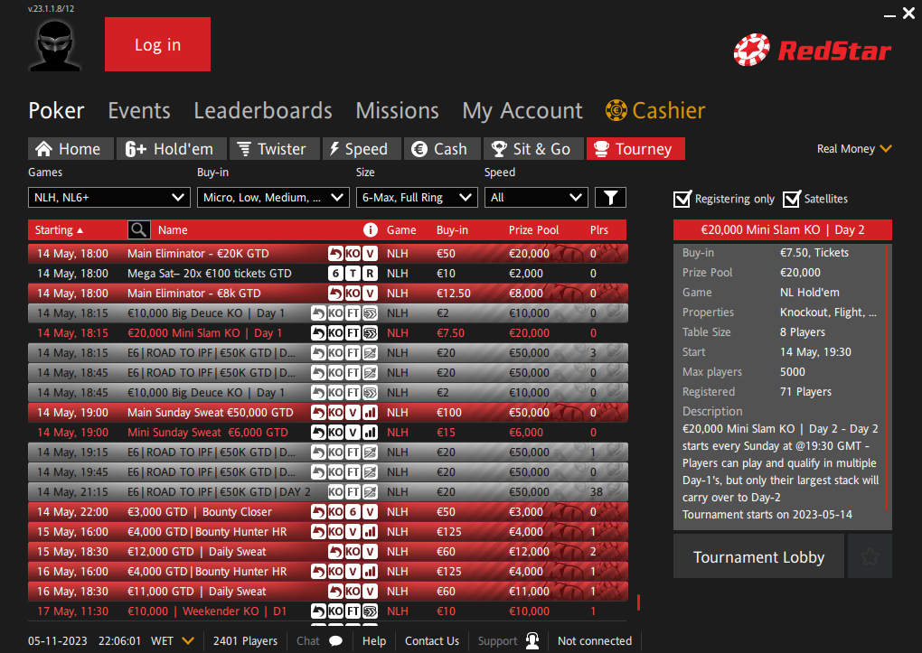Click the Cashier coin icon
Screen dimensions: 922x653
tap(616, 110)
